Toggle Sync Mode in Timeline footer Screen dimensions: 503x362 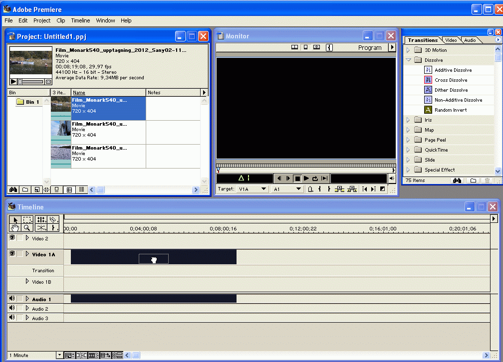pyautogui.click(x=117, y=355)
